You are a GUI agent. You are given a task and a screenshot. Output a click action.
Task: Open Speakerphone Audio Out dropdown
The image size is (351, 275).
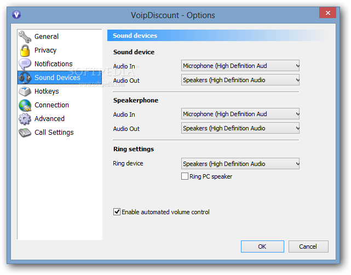point(240,128)
